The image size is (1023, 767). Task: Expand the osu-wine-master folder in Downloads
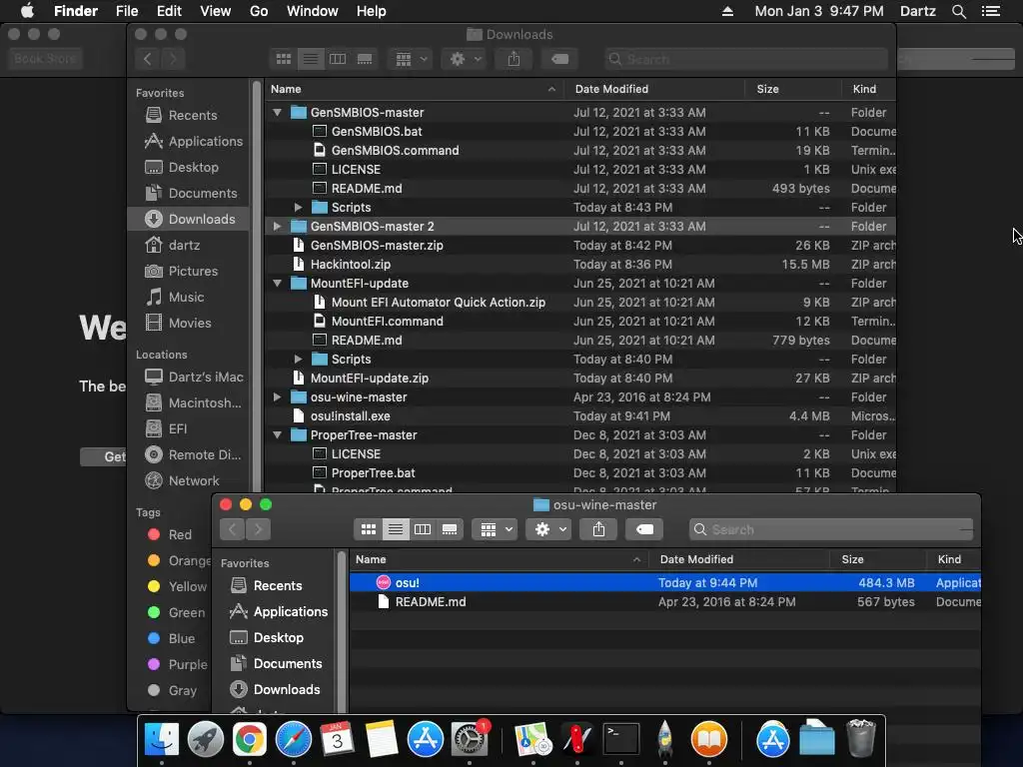pyautogui.click(x=278, y=397)
